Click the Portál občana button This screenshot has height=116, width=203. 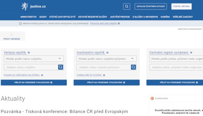click(x=181, y=6)
